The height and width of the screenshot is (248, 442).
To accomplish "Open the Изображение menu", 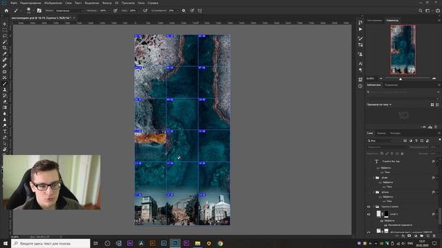I will pos(53,3).
